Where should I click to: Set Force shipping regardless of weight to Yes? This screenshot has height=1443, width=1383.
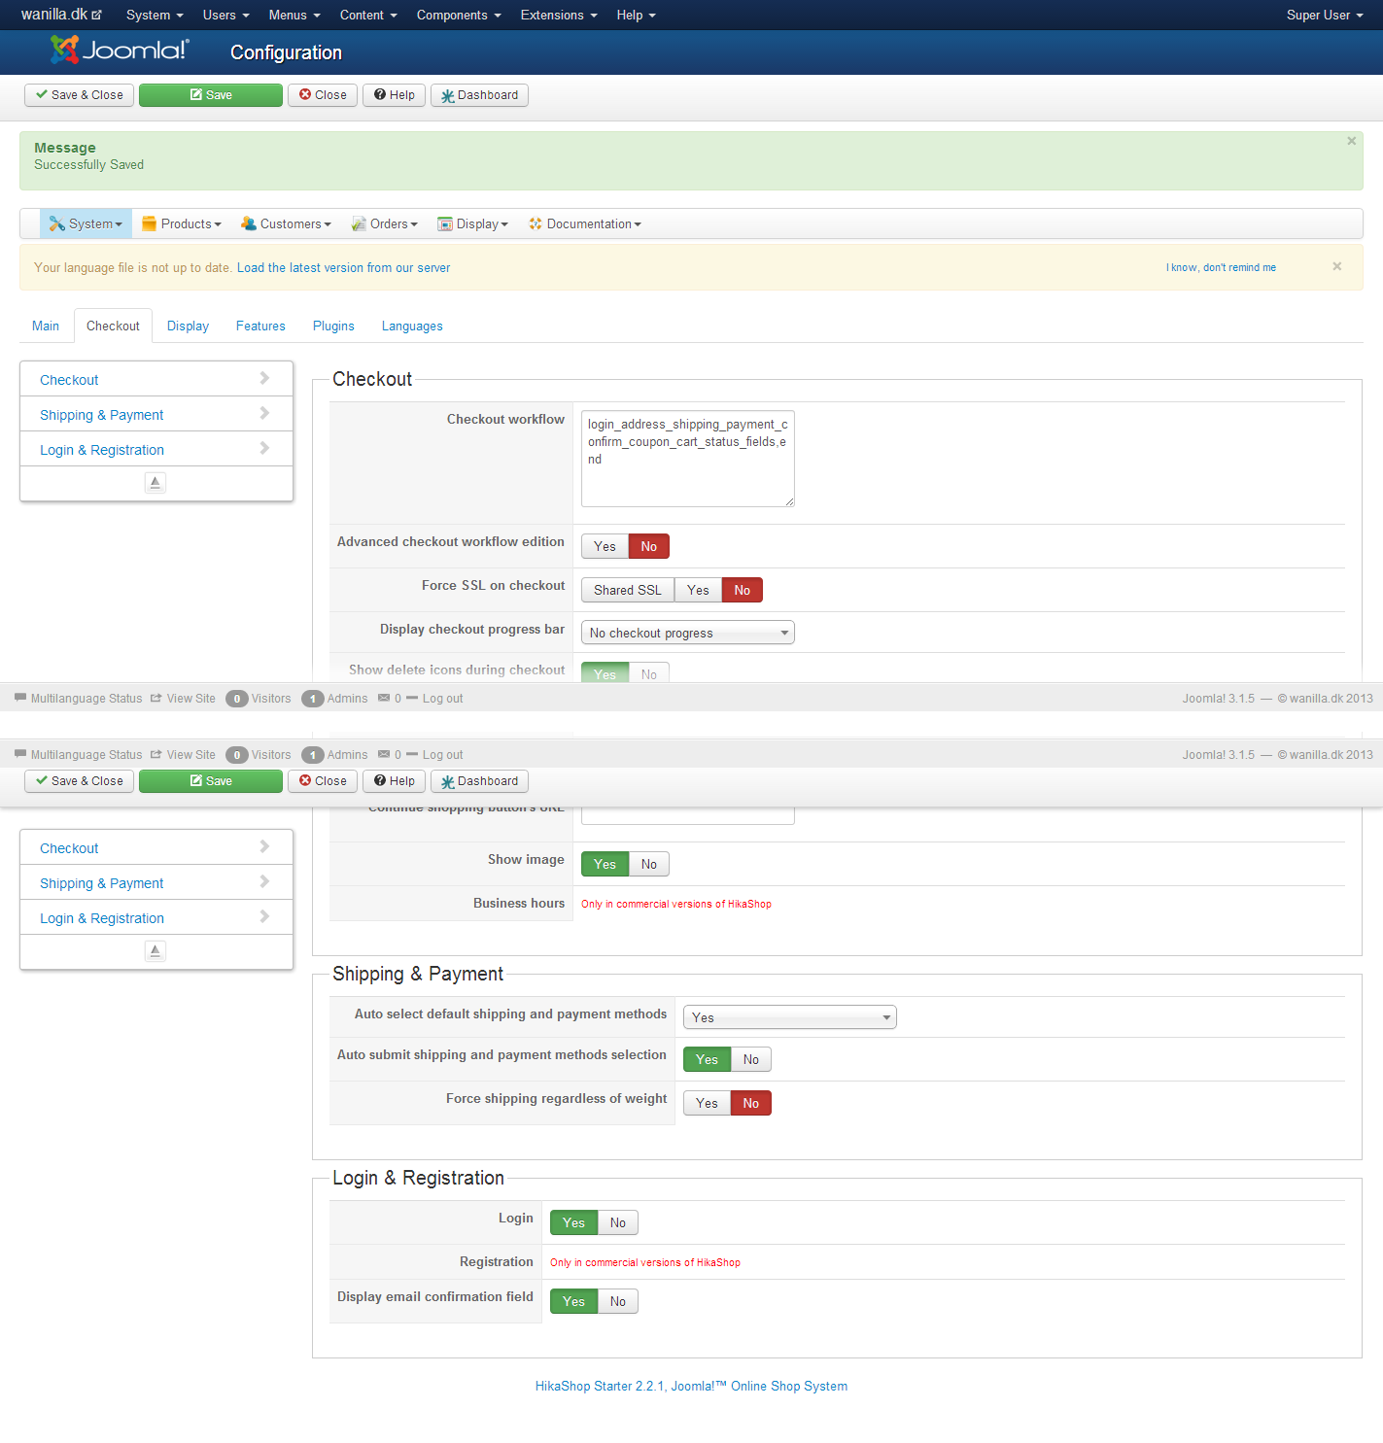coord(707,1103)
